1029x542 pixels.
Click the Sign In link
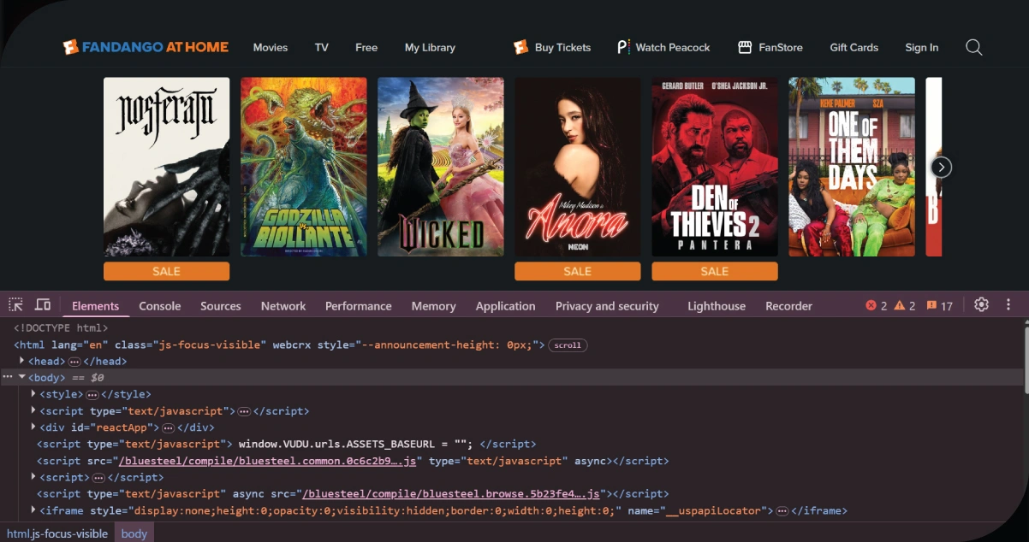(x=921, y=48)
